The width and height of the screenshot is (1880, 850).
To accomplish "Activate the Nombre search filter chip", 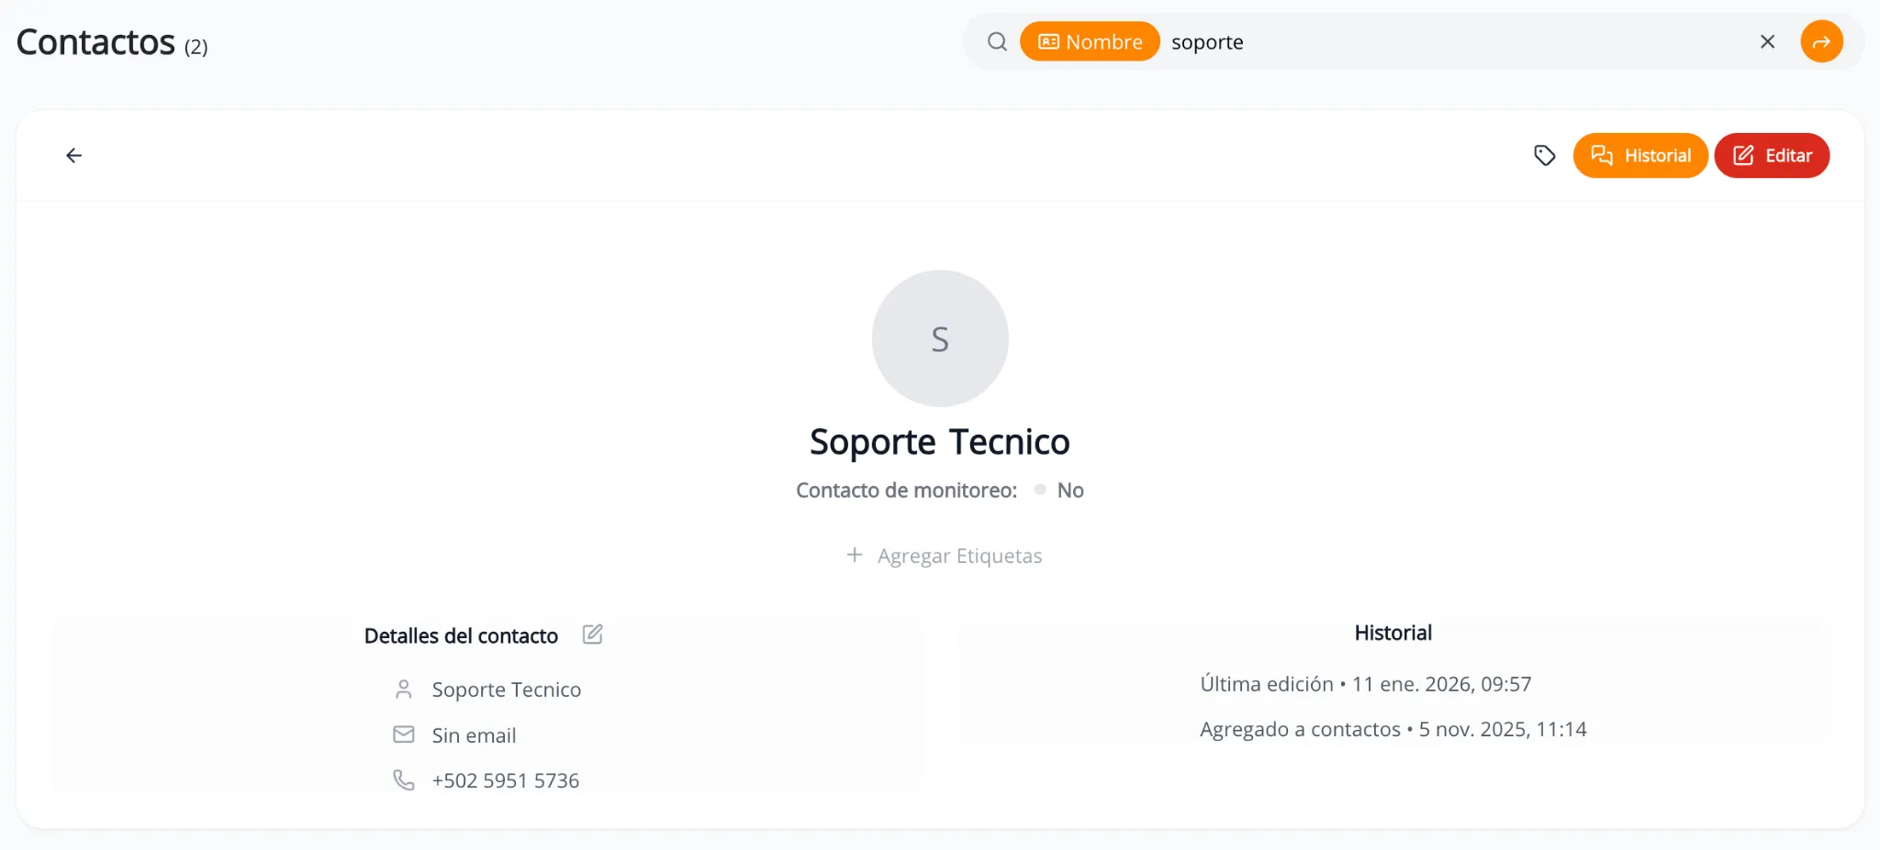I will coord(1089,40).
